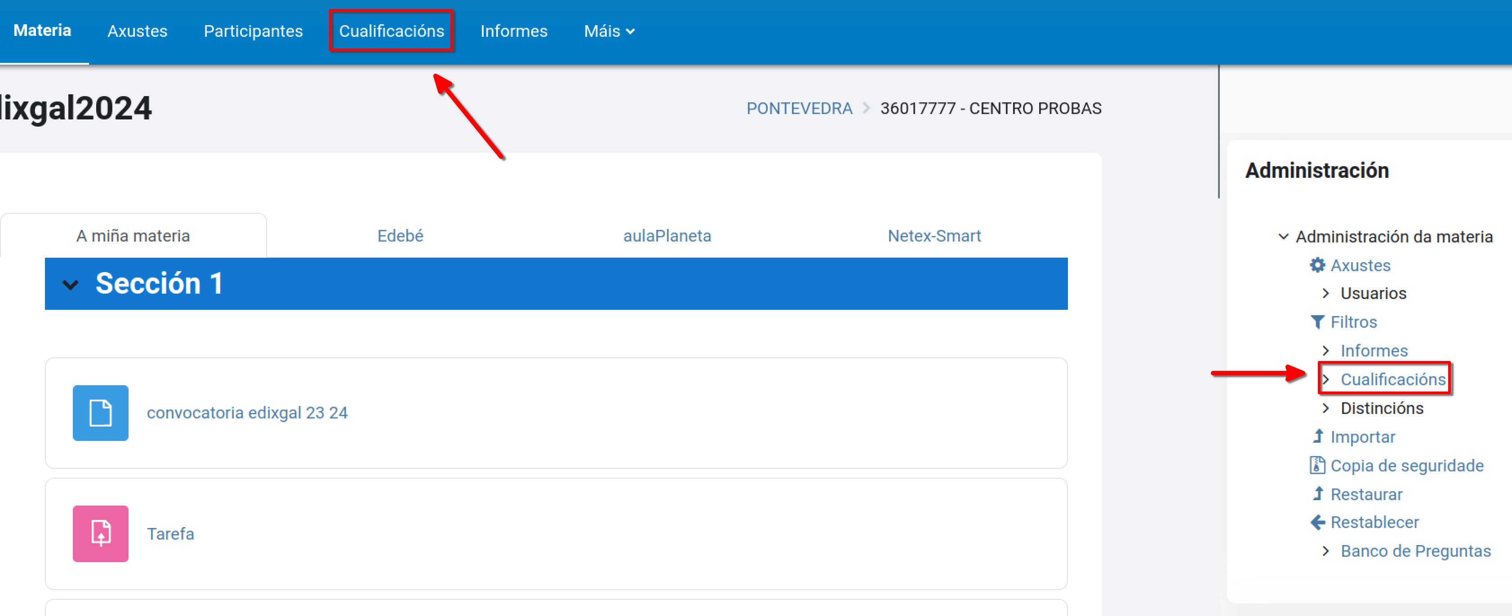Click the backup file icon for Copia de seguridade
Image resolution: width=1512 pixels, height=616 pixels.
[x=1317, y=465]
